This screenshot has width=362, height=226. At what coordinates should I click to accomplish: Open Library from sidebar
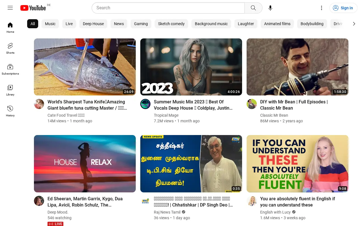pyautogui.click(x=10, y=90)
